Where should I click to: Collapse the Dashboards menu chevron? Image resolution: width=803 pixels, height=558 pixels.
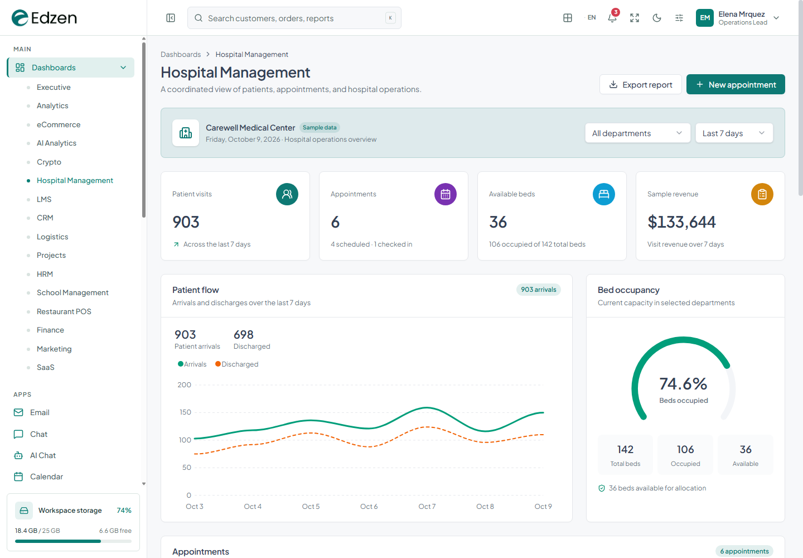click(123, 68)
